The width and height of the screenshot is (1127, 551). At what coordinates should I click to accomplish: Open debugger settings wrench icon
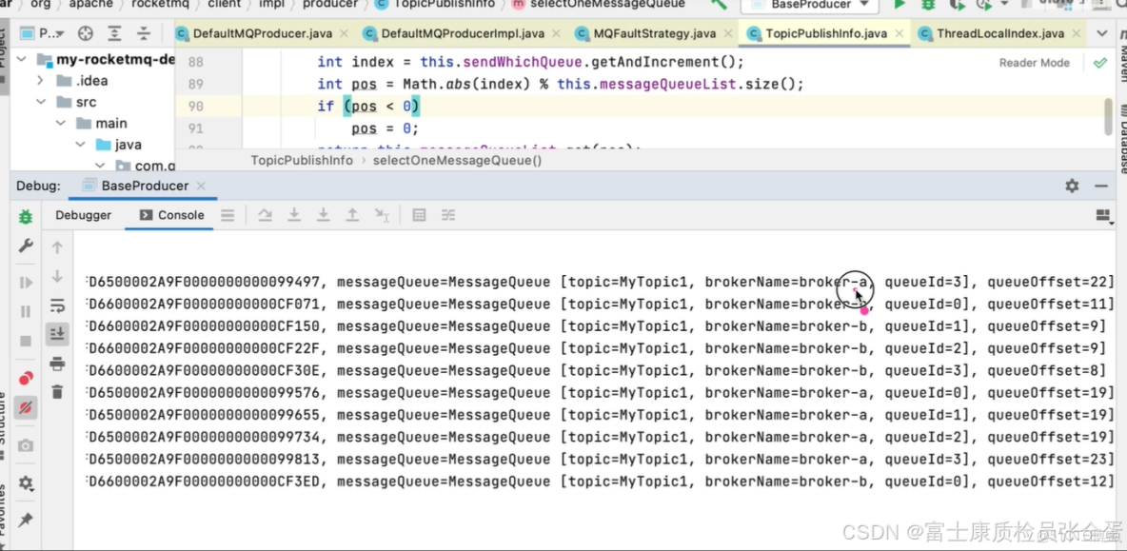pyautogui.click(x=26, y=246)
